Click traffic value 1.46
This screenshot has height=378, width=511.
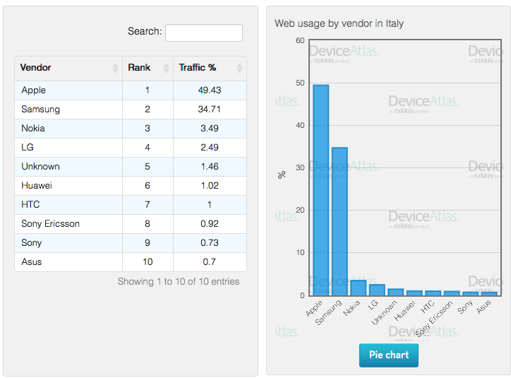[x=210, y=166]
